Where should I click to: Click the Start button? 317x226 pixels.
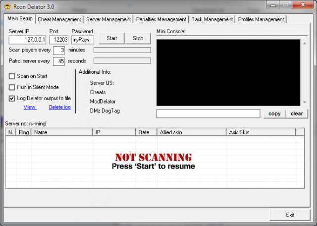[x=111, y=38]
